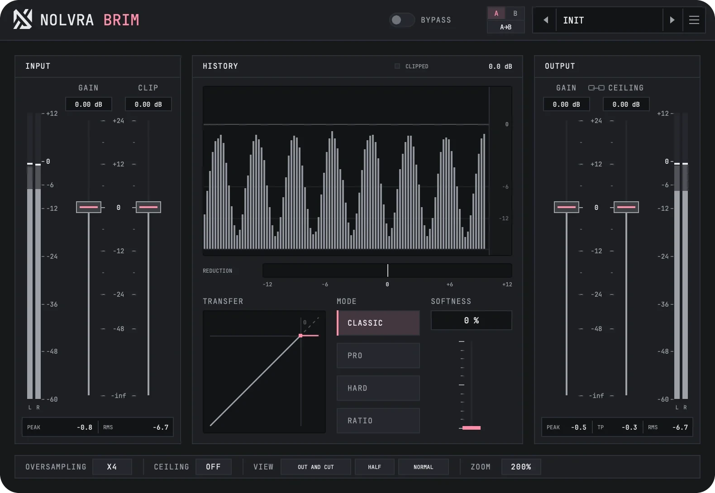Switch to preset slot A
This screenshot has width=715, height=493.
[496, 14]
